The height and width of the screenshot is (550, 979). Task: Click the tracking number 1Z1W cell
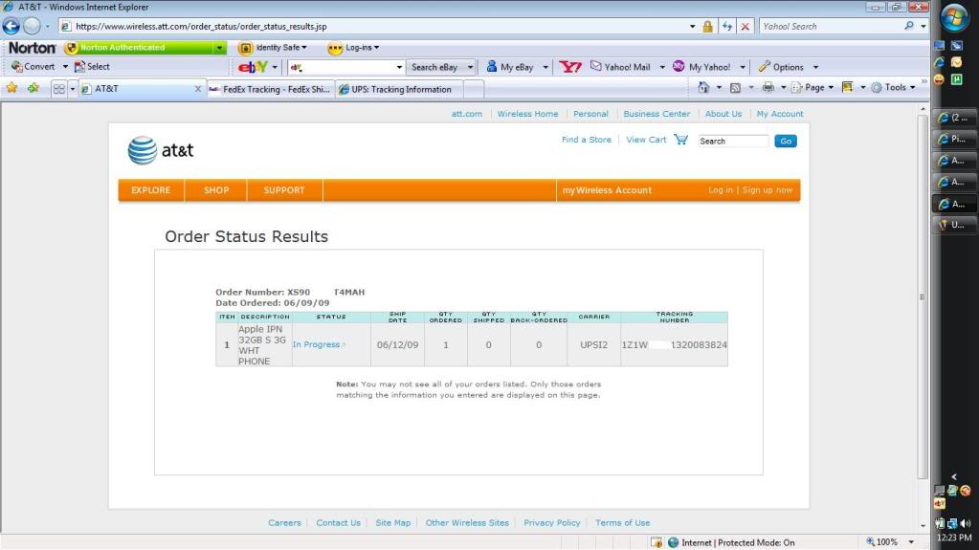[x=675, y=344]
